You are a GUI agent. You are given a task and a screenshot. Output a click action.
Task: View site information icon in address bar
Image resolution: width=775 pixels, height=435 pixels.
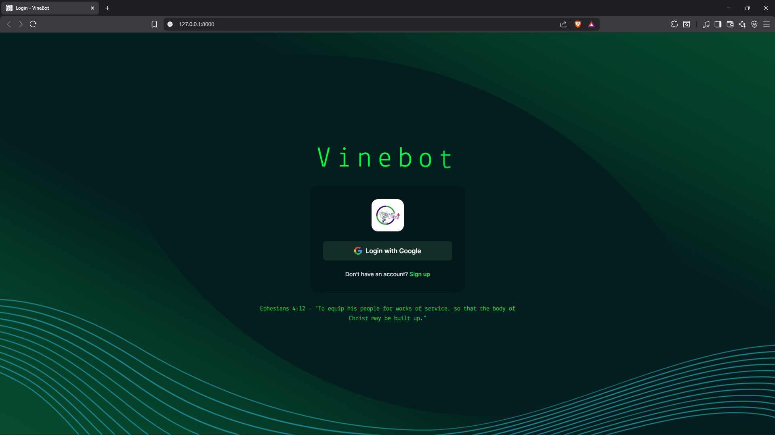(x=170, y=24)
